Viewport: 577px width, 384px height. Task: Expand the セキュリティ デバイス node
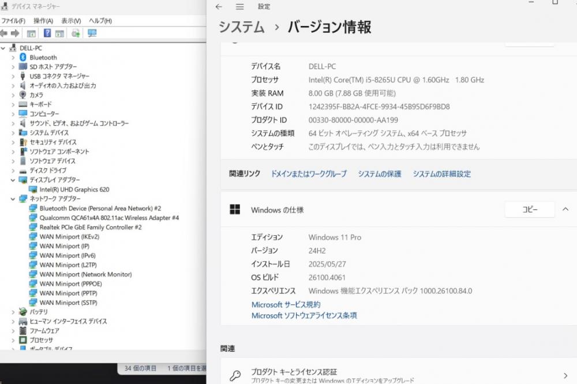point(13,142)
